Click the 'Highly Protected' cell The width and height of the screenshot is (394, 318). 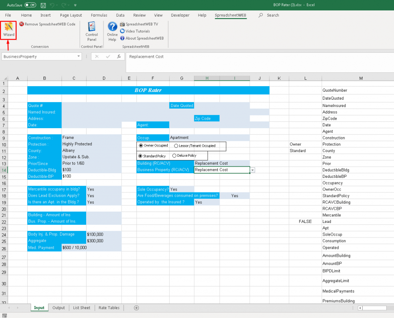click(x=92, y=144)
